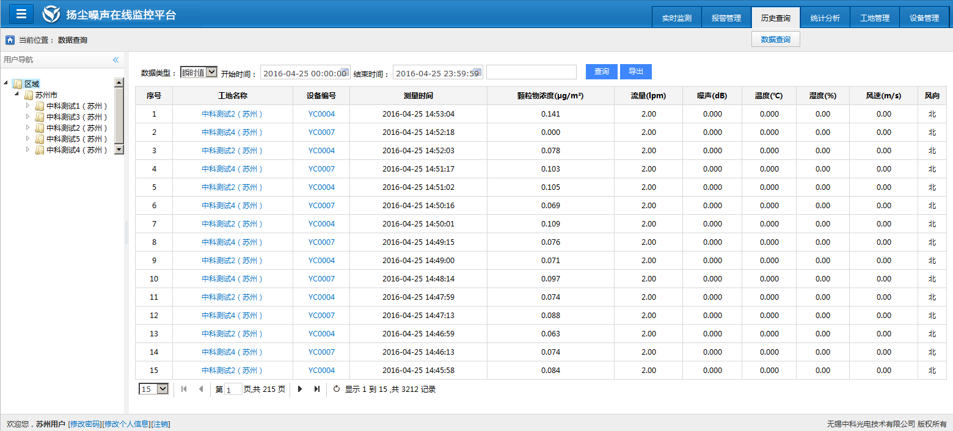953x431 pixels.
Task: Refresh the data table
Action: [337, 389]
